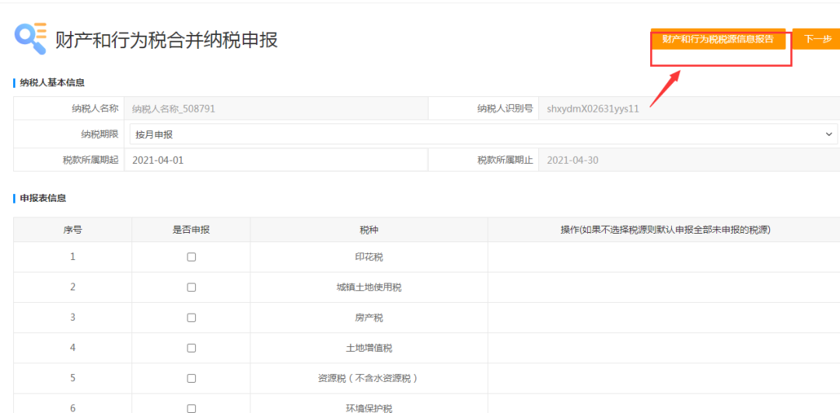This screenshot has height=413, width=840.
Task: Tick the 土地增值税 declaration checkbox
Action: (x=191, y=349)
